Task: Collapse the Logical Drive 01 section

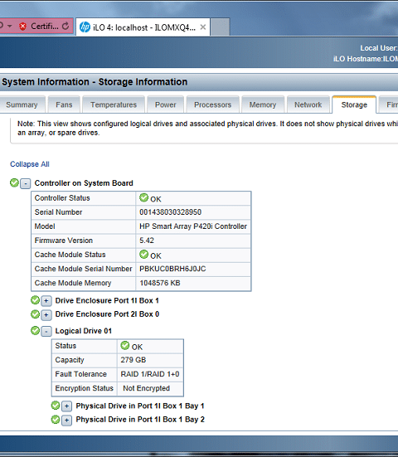Action: click(x=46, y=332)
